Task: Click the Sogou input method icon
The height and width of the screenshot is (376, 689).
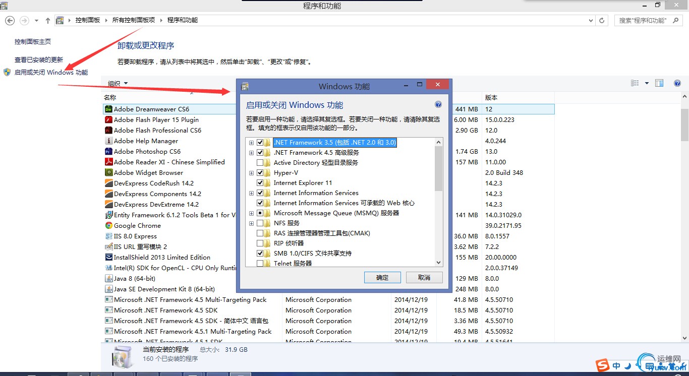Action: (x=603, y=366)
